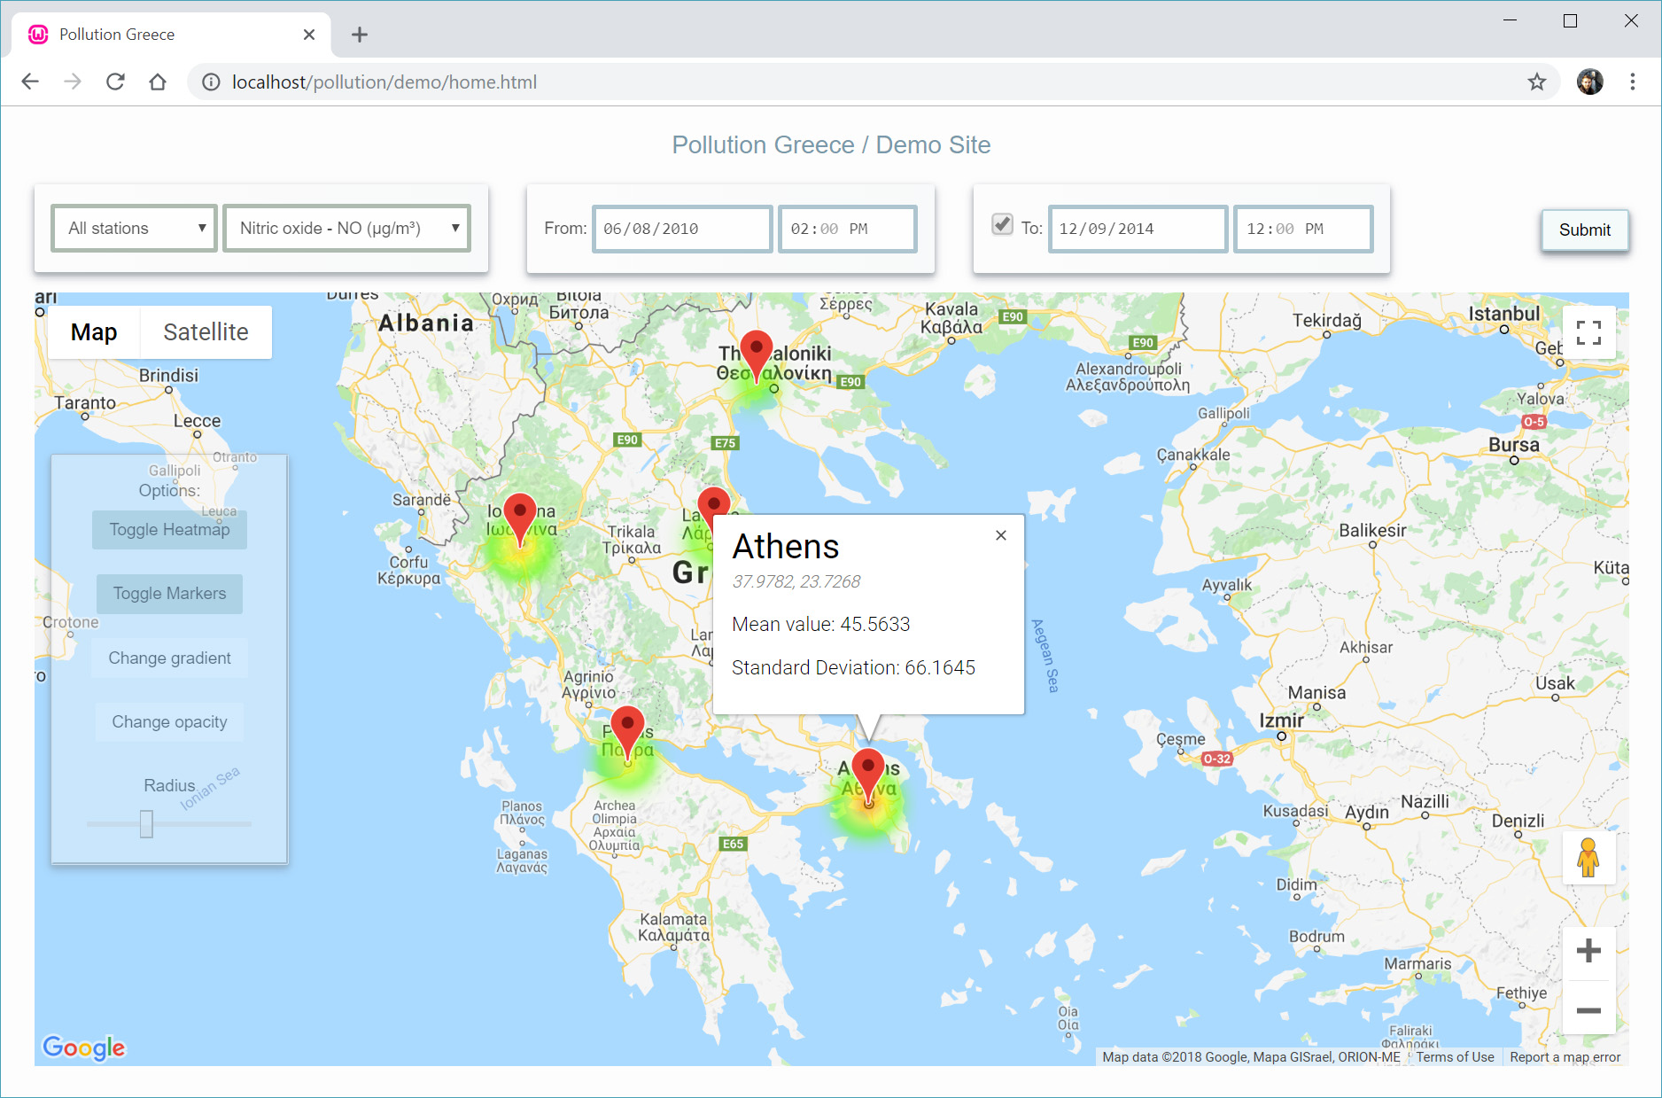The height and width of the screenshot is (1098, 1662).
Task: Click the Athens coordinates text
Action: click(x=796, y=581)
